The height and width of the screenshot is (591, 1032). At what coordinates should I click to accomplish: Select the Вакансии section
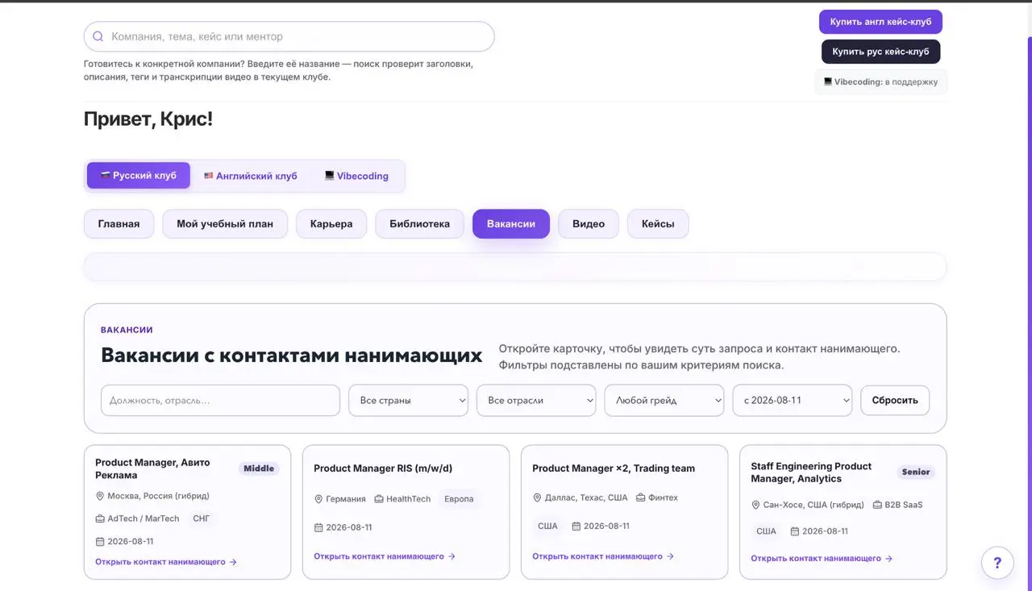click(x=511, y=224)
